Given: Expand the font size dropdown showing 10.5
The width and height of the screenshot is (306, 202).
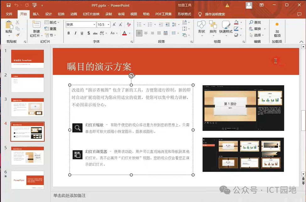Looking at the screenshot, I should click(x=109, y=25).
